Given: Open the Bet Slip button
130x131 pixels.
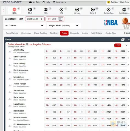Looking at the screenshot, I should (x=112, y=2).
